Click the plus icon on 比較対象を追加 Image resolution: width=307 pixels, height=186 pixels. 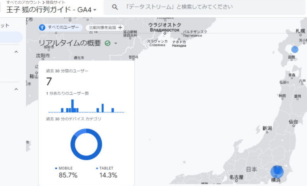[x=120, y=28]
